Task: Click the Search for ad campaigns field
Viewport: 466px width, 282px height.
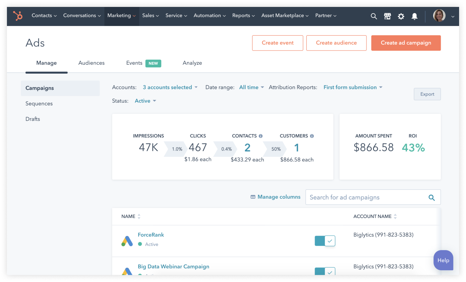Action: click(366, 197)
